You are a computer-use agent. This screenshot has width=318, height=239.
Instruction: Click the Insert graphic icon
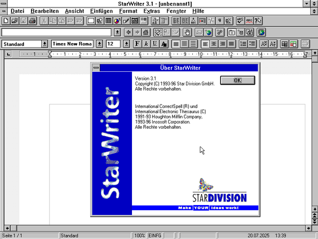pyautogui.click(x=99, y=21)
